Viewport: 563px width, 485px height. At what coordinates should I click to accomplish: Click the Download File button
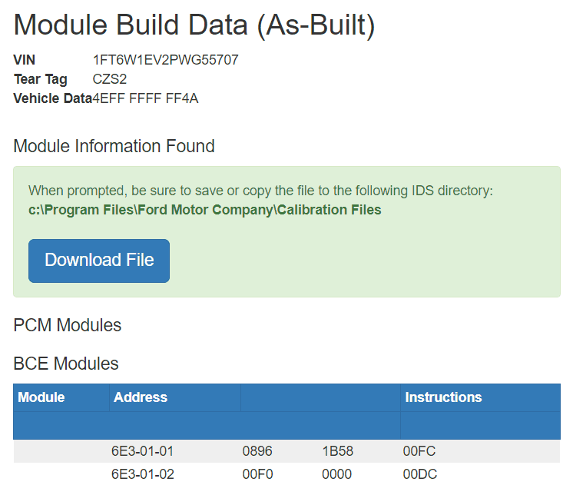(x=99, y=261)
